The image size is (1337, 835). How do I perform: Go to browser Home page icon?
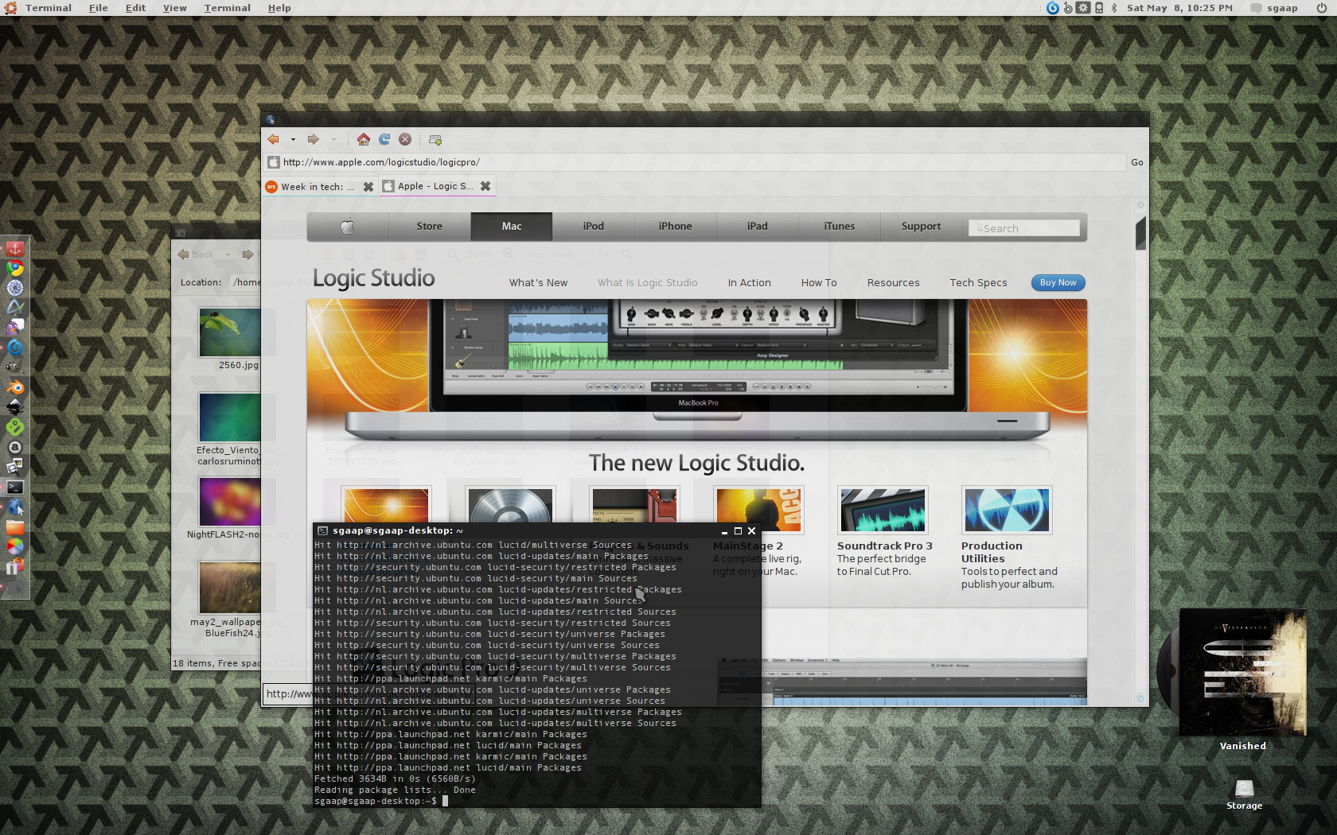tap(364, 139)
